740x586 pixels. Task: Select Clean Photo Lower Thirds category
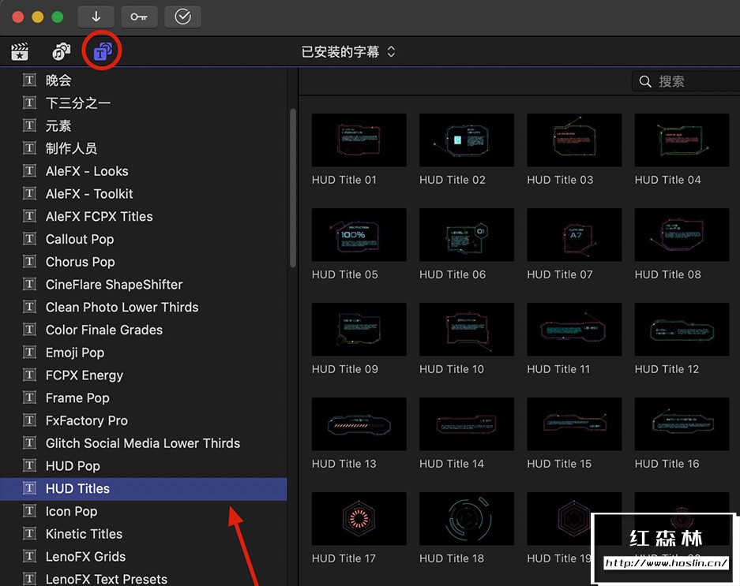[144, 307]
